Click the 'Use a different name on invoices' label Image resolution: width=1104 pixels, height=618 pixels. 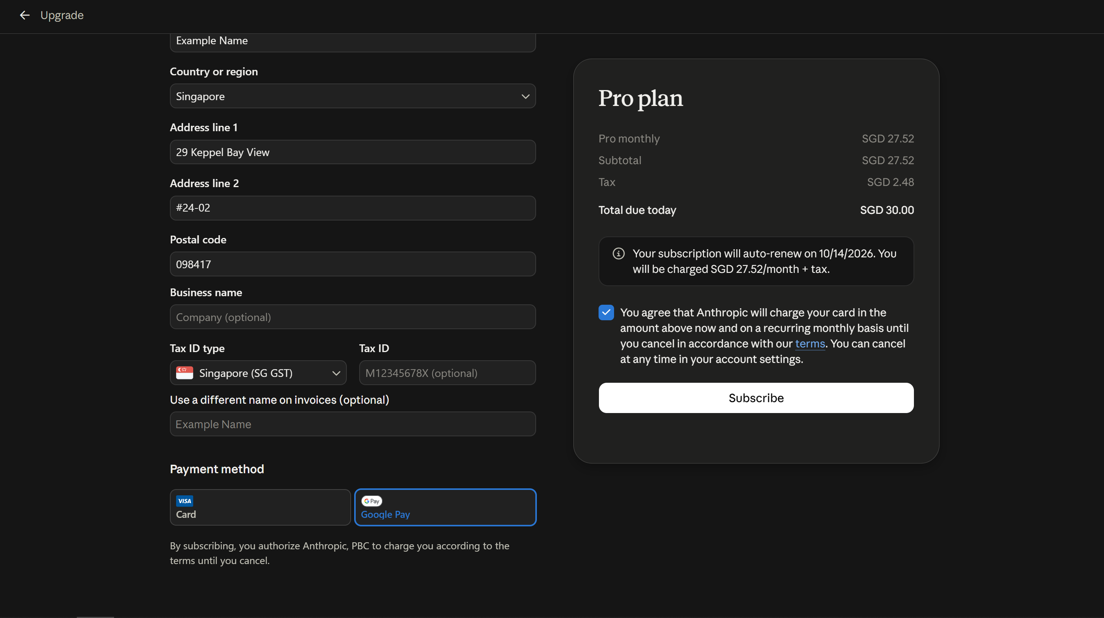[279, 400]
